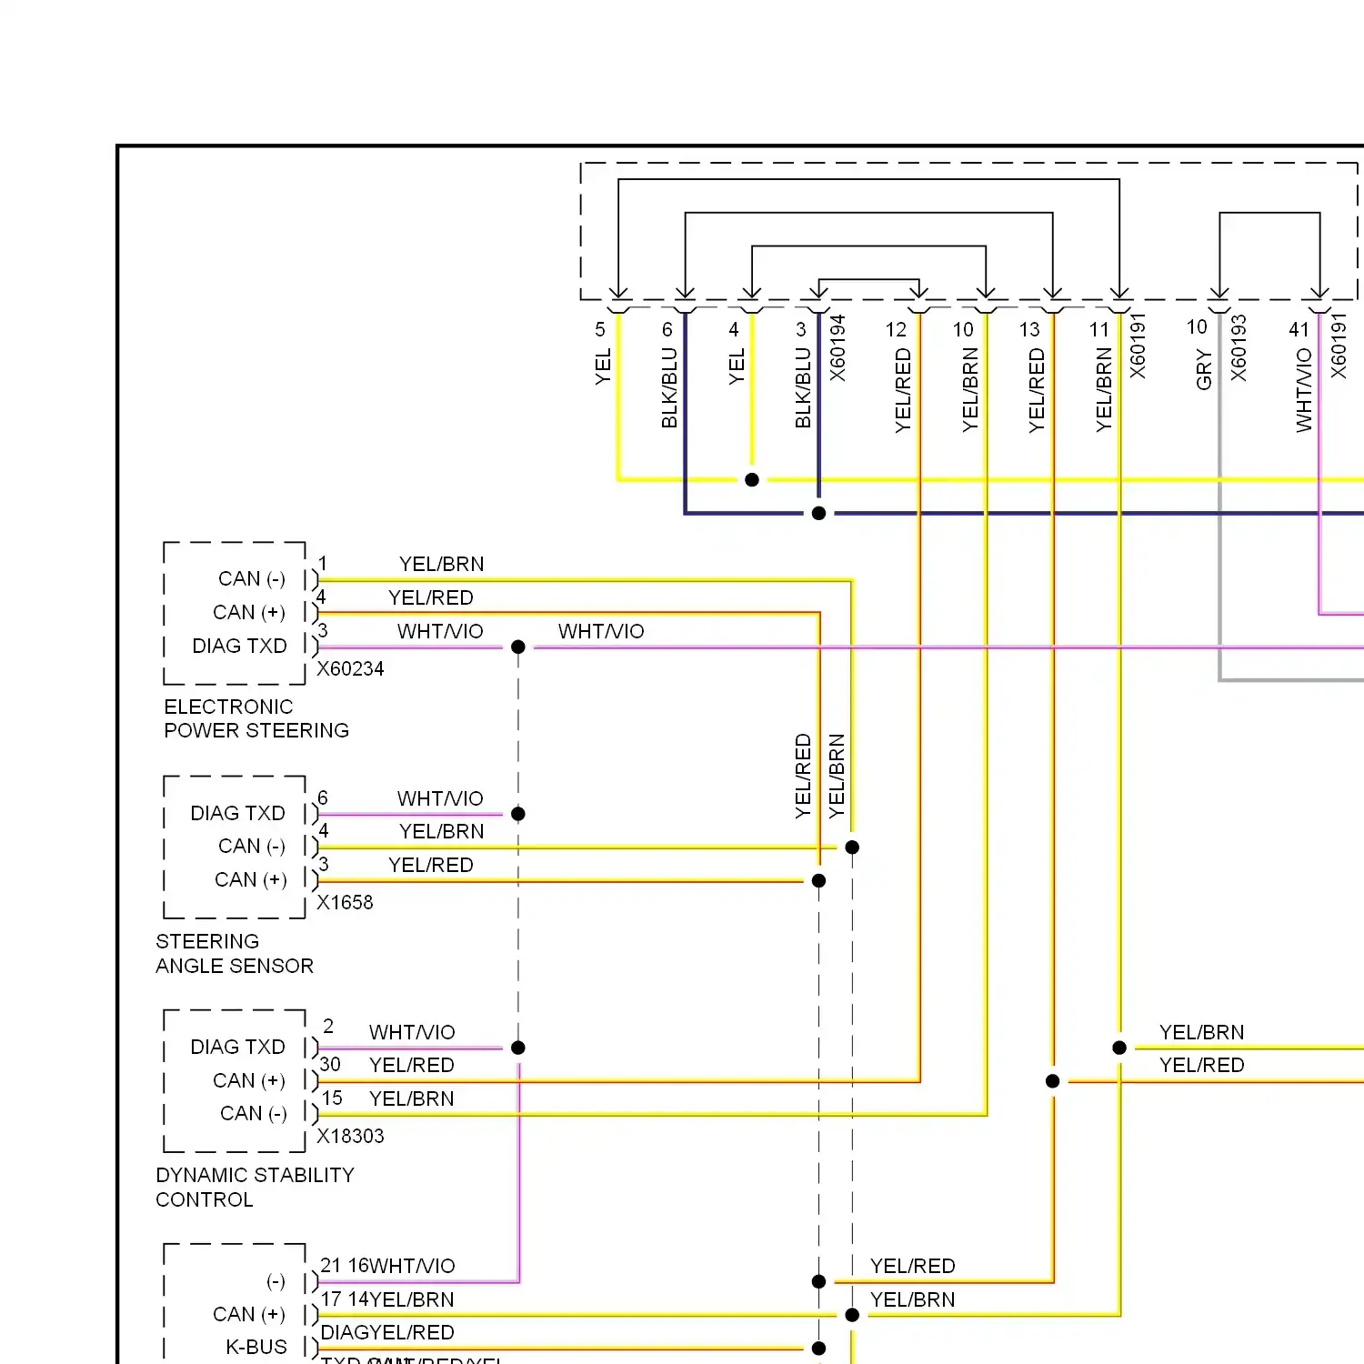Click pin number 12 at the top connector

pyautogui.click(x=897, y=329)
